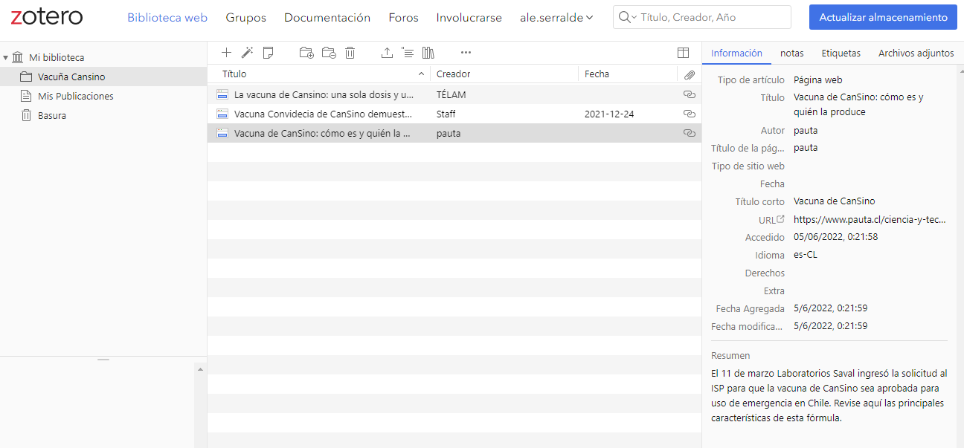This screenshot has width=964, height=448.
Task: Switch to the notas tab
Action: pos(792,53)
